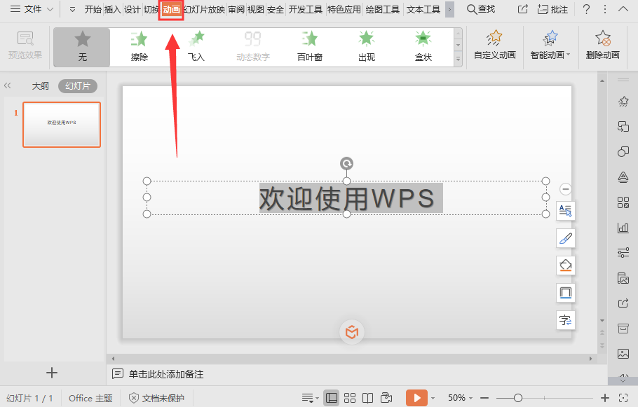The width and height of the screenshot is (638, 407).
Task: Click the format painter brush quick tool
Action: coord(566,238)
